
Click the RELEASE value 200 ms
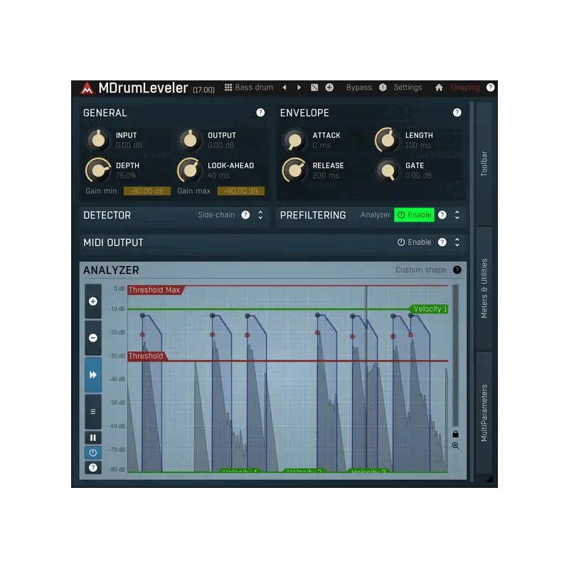(x=326, y=175)
